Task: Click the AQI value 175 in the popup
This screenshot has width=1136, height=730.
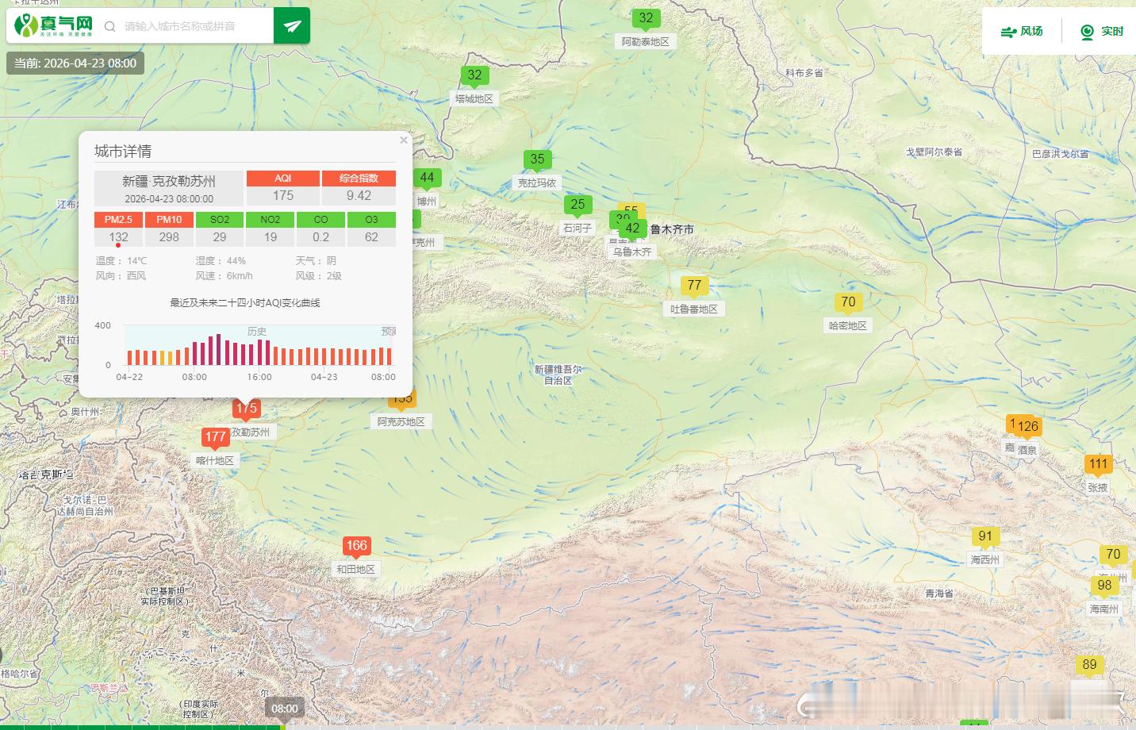Action: pyautogui.click(x=283, y=196)
